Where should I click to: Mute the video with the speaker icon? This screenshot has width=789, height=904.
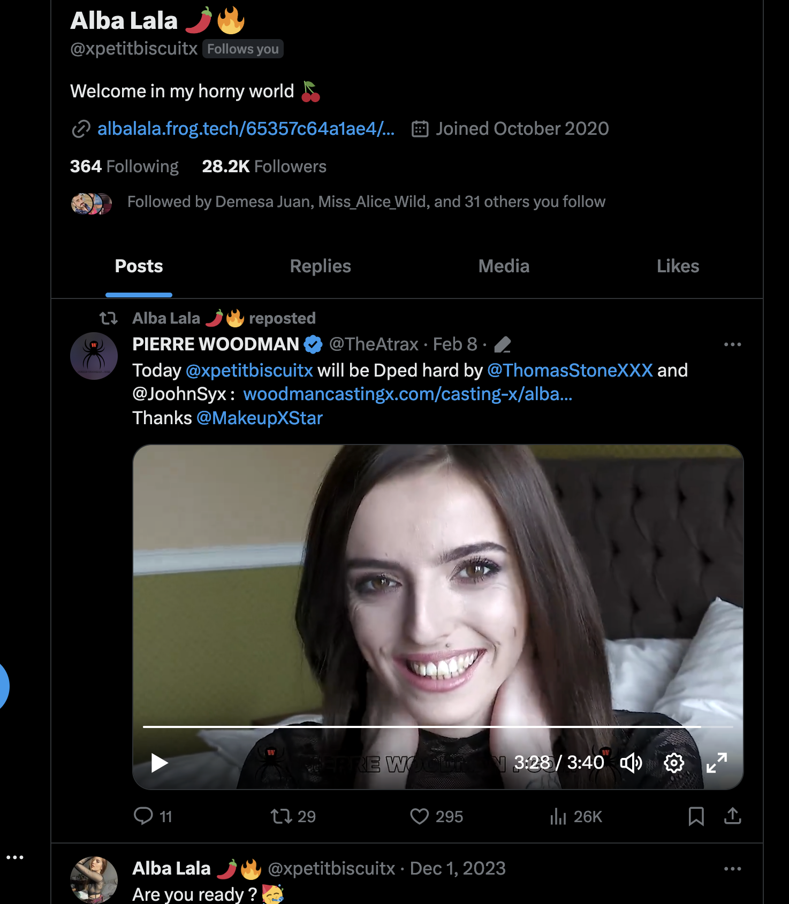point(631,763)
